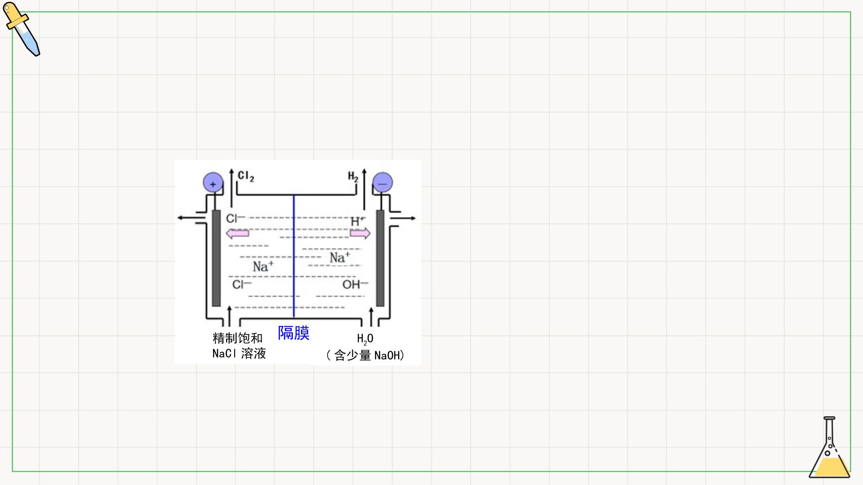This screenshot has height=485, width=863.
Task: Click the pink right-pointing arrow
Action: pyautogui.click(x=360, y=233)
